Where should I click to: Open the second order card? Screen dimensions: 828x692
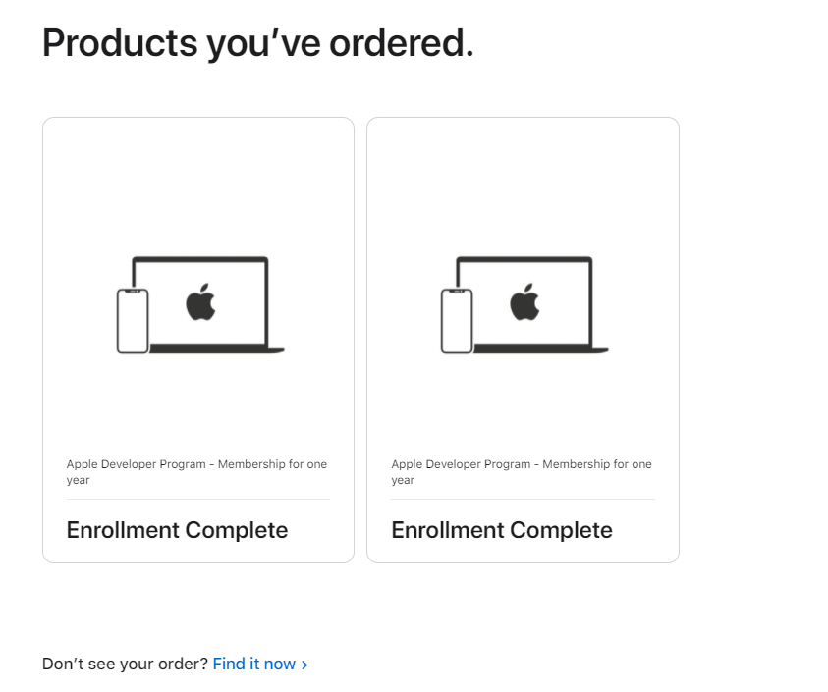[x=522, y=339]
